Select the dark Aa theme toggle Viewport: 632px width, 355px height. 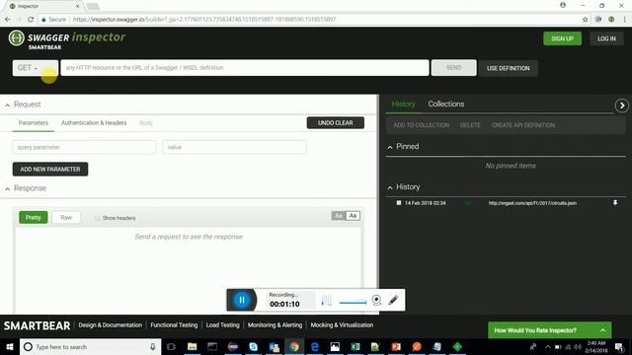point(338,216)
